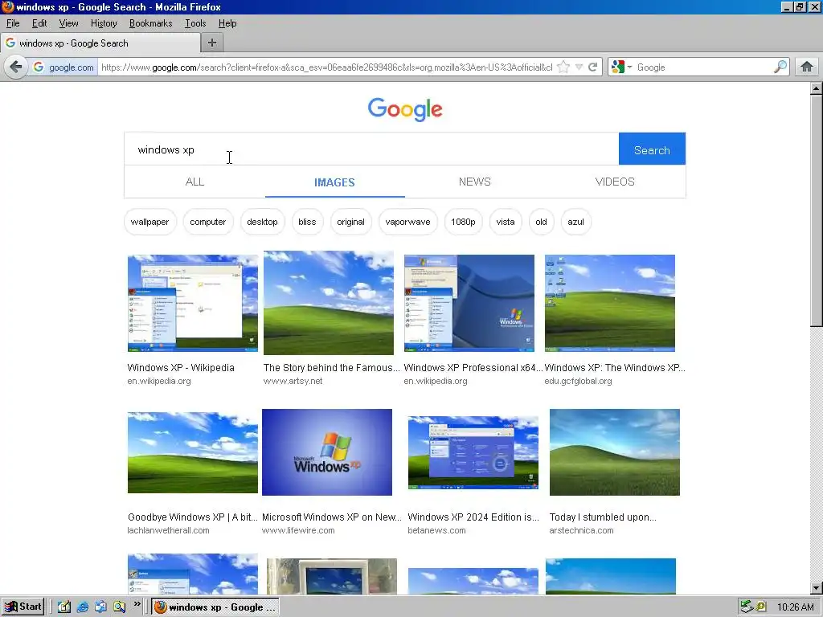Filter images by the vista chip
Viewport: 823px width, 617px height.
click(506, 222)
